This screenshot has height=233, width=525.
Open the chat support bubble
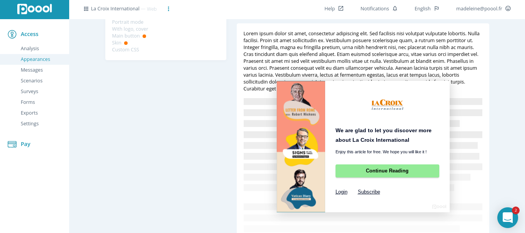point(507,217)
